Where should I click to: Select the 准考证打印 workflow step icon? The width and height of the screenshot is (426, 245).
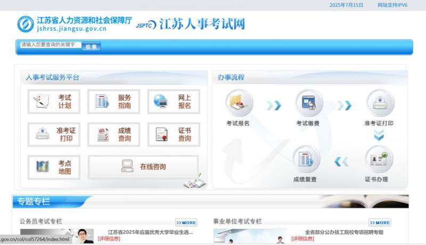point(379,103)
